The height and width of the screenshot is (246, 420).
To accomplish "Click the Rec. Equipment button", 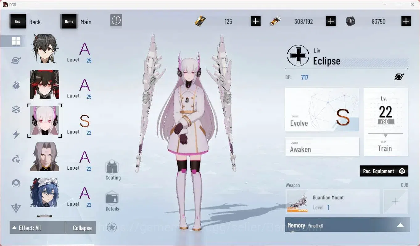I will coord(384,171).
